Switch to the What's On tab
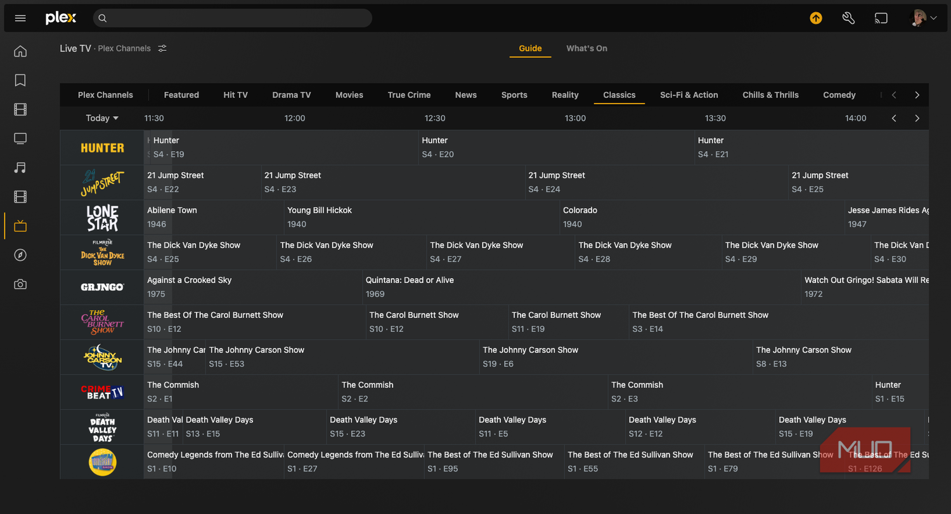 coord(586,48)
